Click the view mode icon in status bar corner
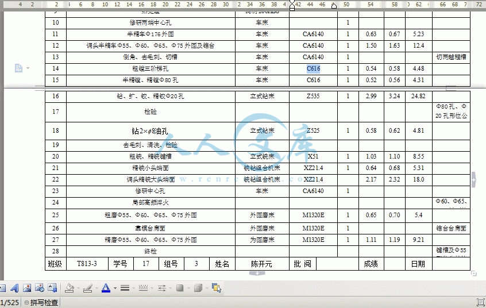Image resolution: width=486 pixels, height=308 pixels. 481,302
